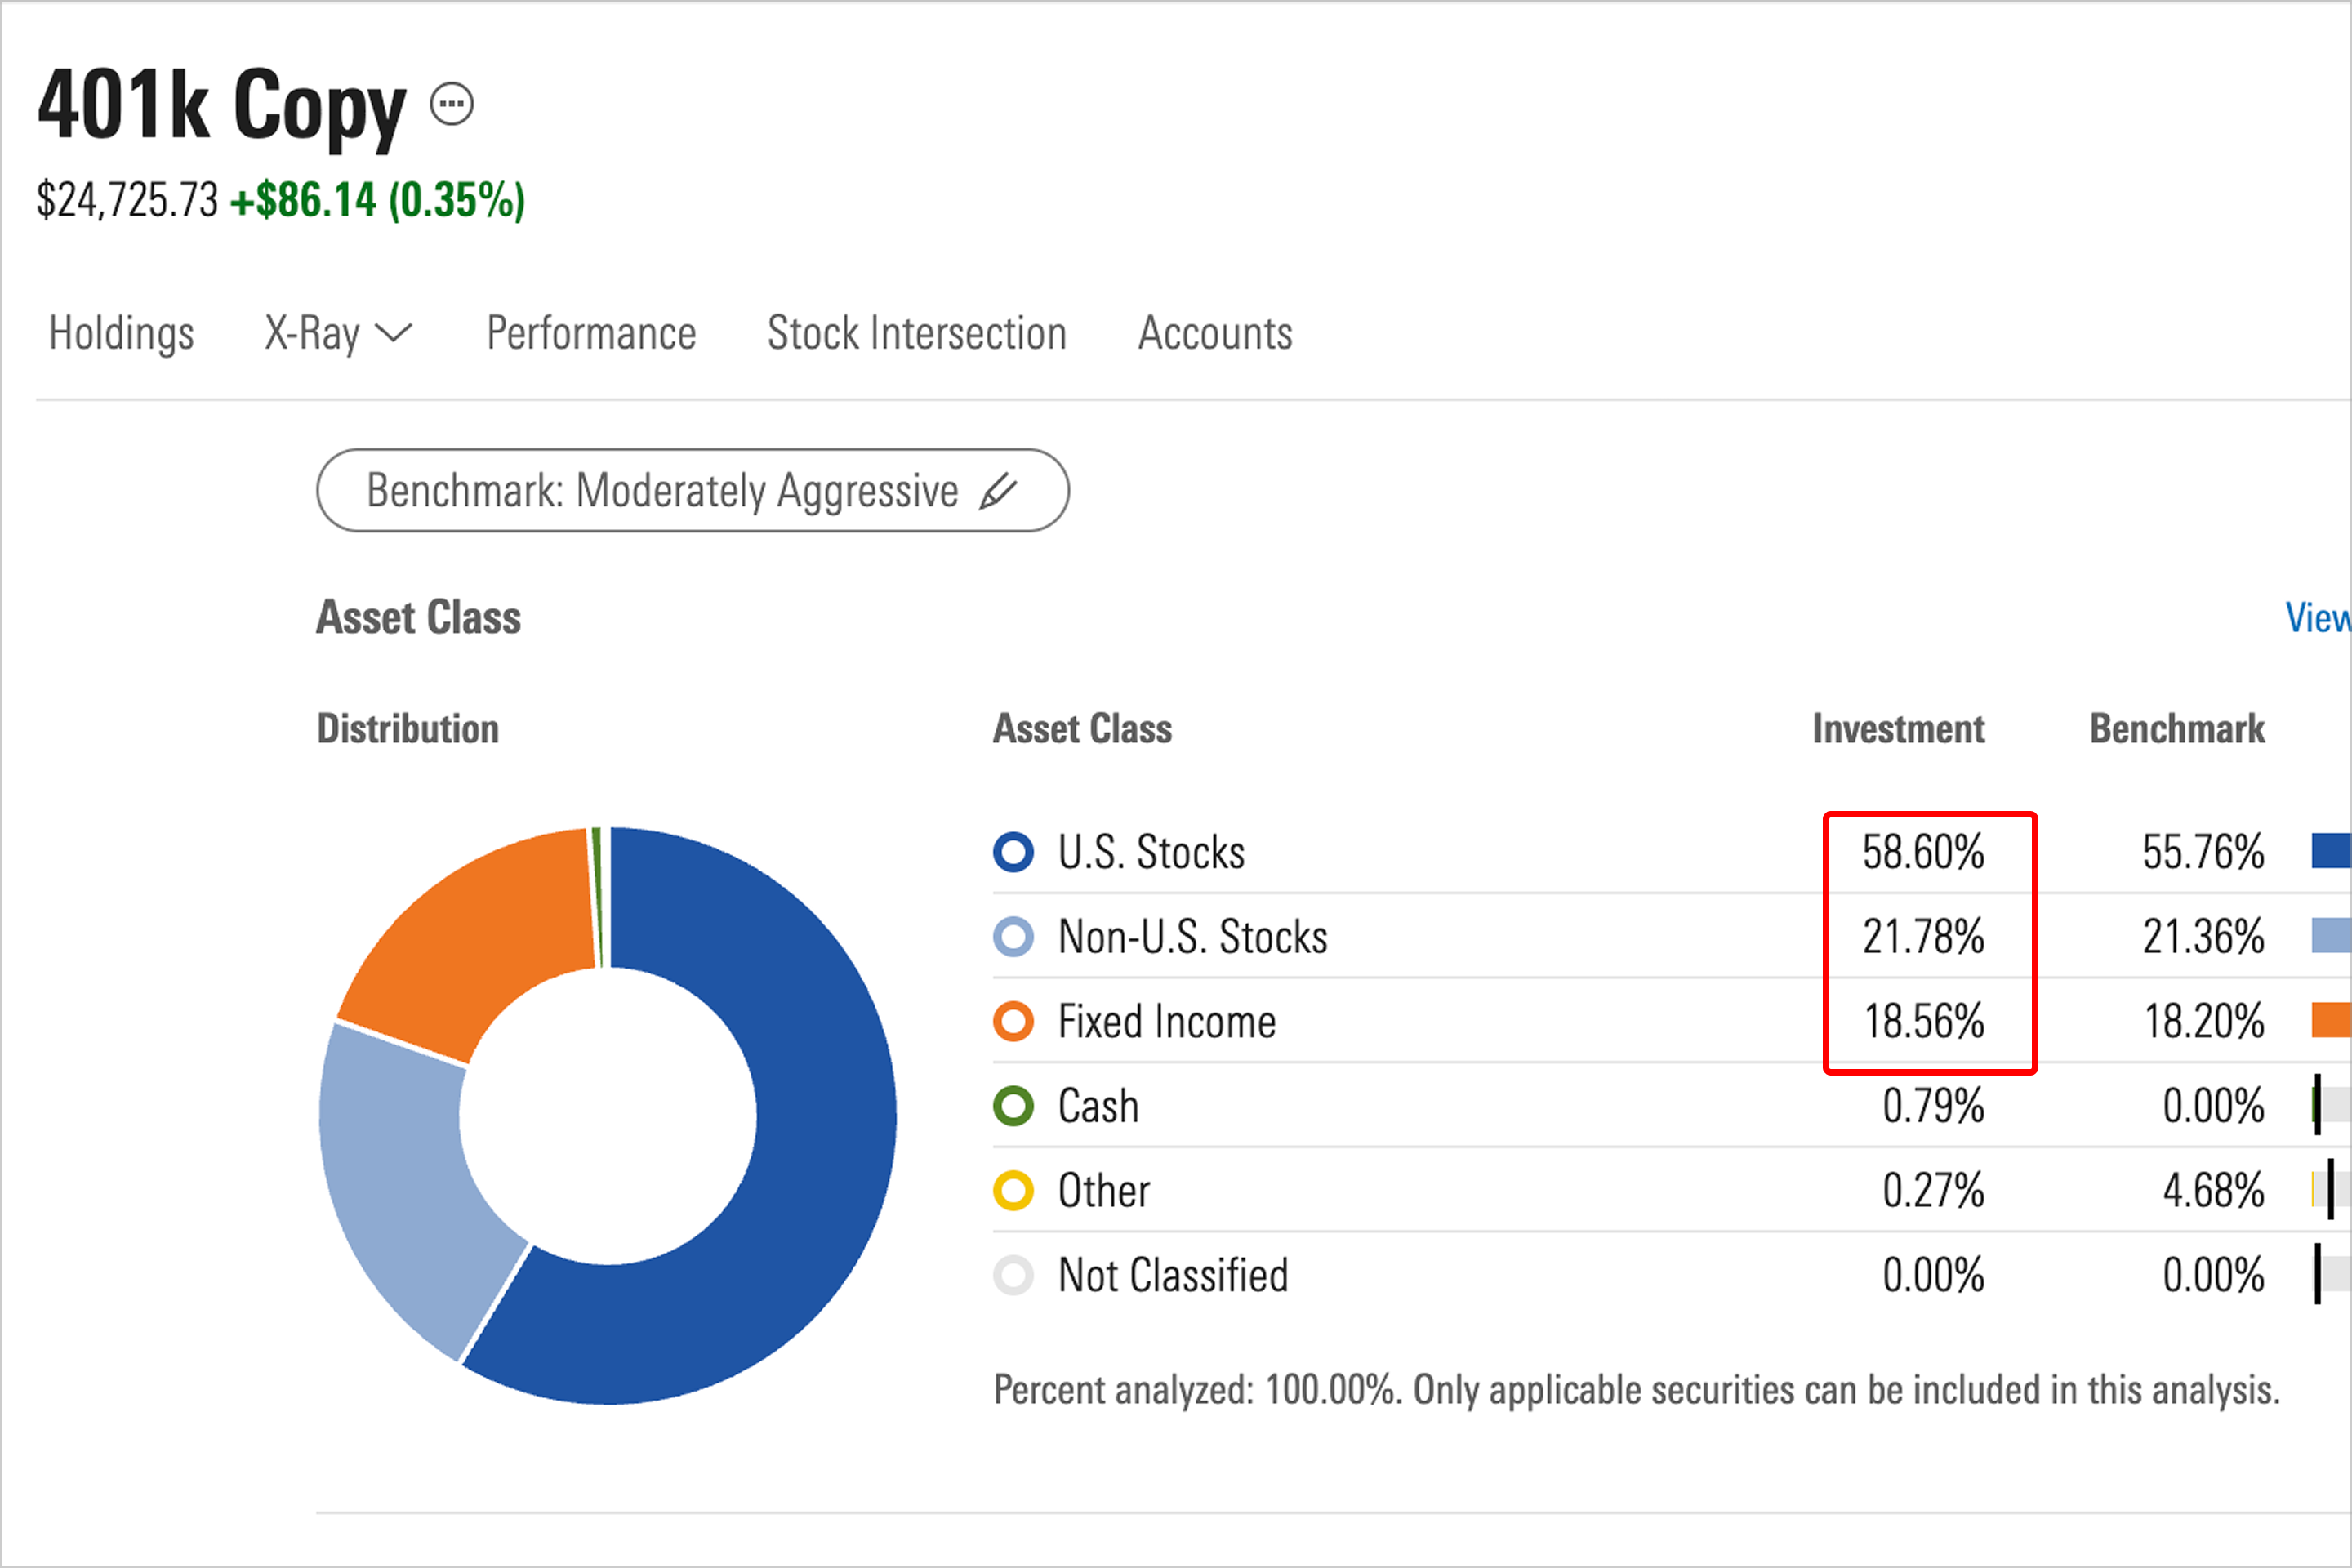Viewport: 2352px width, 1568px height.
Task: Open the ellipsis options icon beside 401k Copy
Action: [x=452, y=104]
